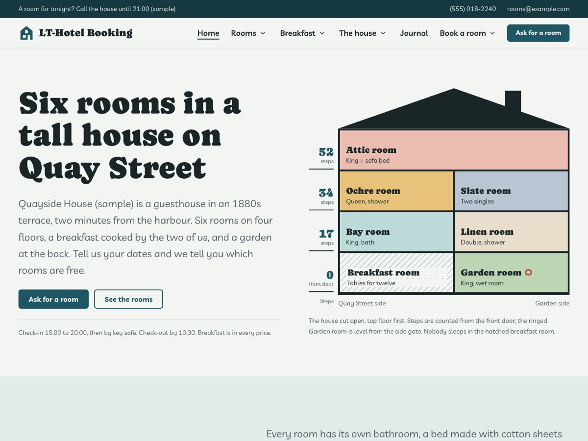588x441 pixels.
Task: Click the Garden side label
Action: [x=552, y=303]
